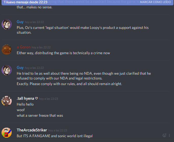Click TheArcadeStriker's avatar image
Viewport: 174px width, 142px height.
click(x=7, y=133)
